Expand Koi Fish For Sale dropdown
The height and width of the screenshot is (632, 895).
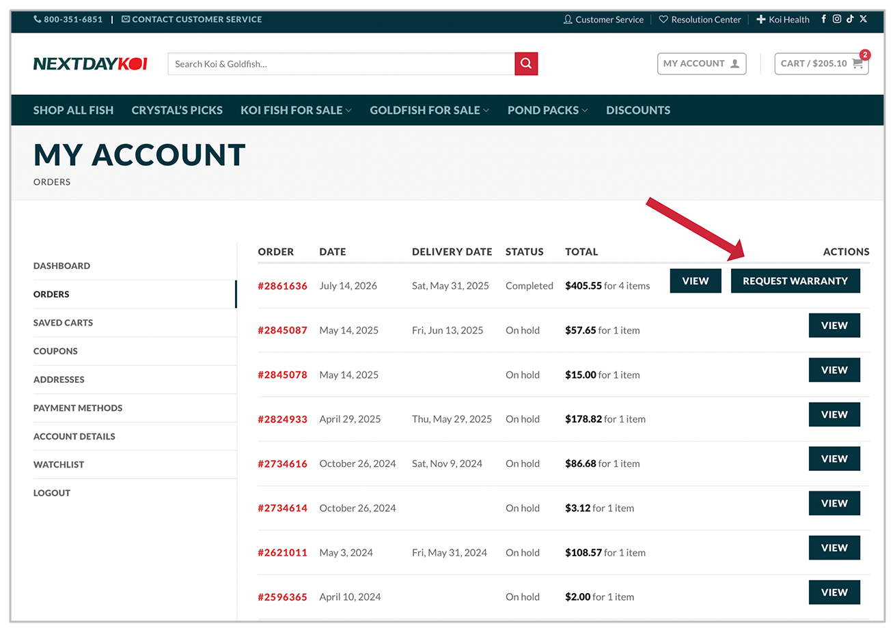click(x=296, y=110)
